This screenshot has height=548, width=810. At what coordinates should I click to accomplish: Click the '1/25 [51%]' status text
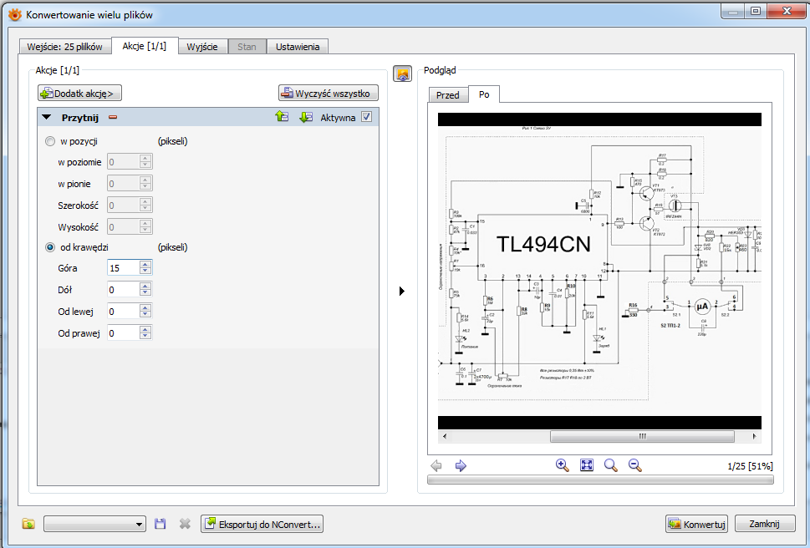pyautogui.click(x=750, y=466)
